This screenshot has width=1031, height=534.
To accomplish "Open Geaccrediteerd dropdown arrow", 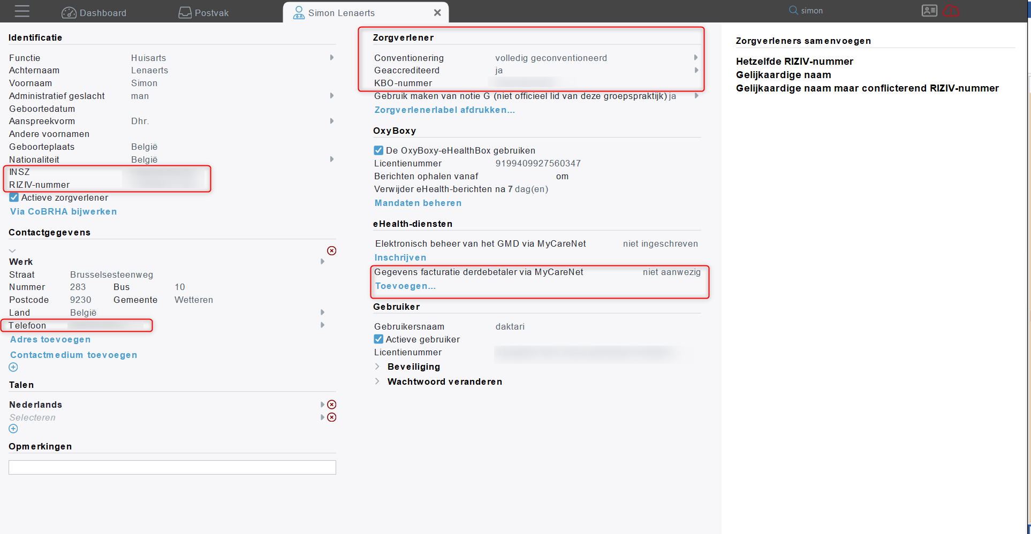I will point(696,70).
